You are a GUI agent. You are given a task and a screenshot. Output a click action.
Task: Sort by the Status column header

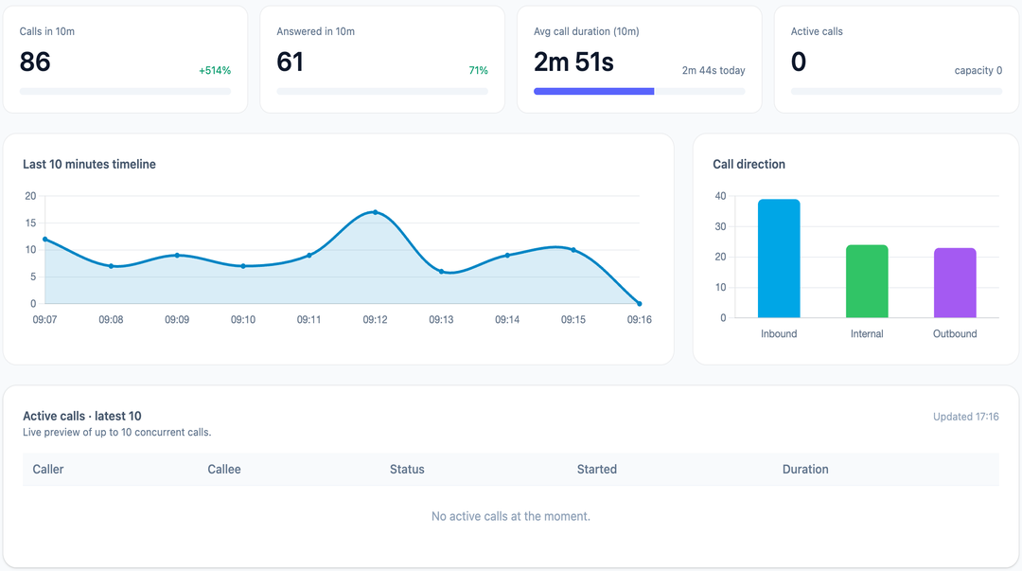click(407, 470)
